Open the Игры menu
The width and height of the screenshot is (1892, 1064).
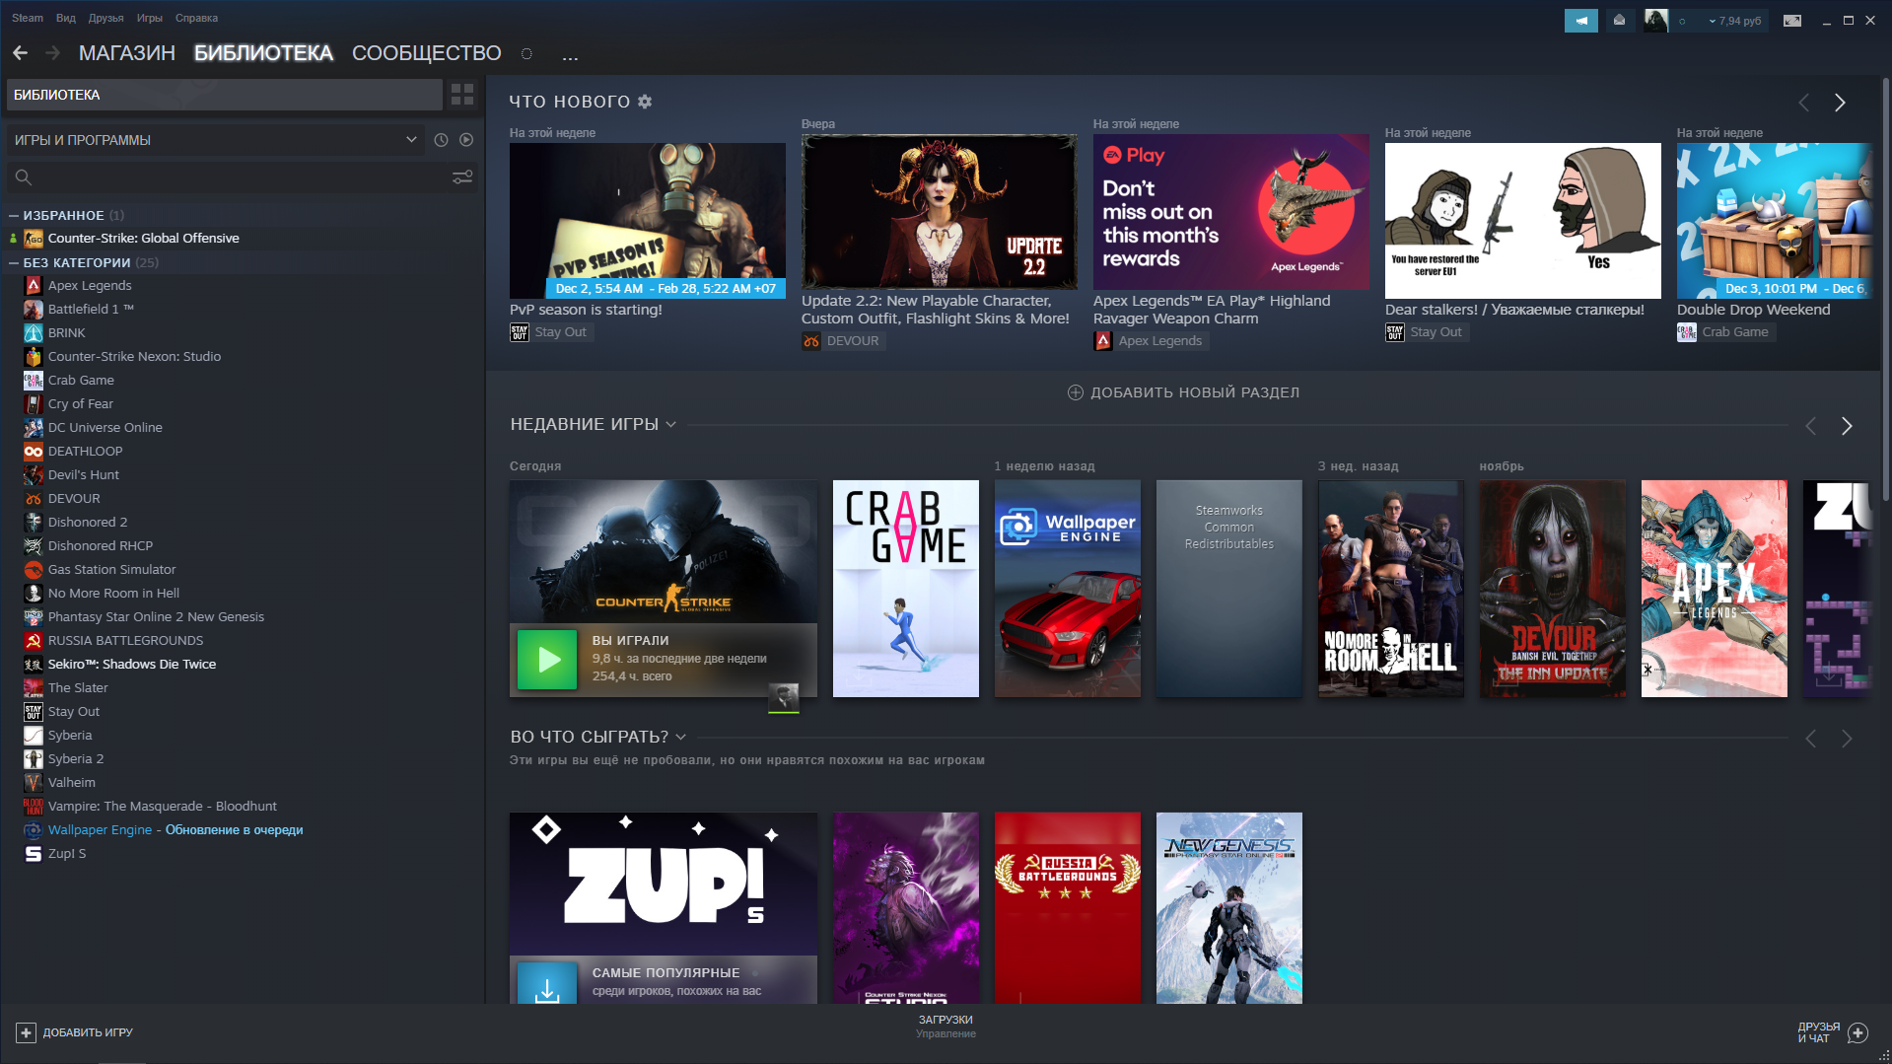pyautogui.click(x=149, y=18)
